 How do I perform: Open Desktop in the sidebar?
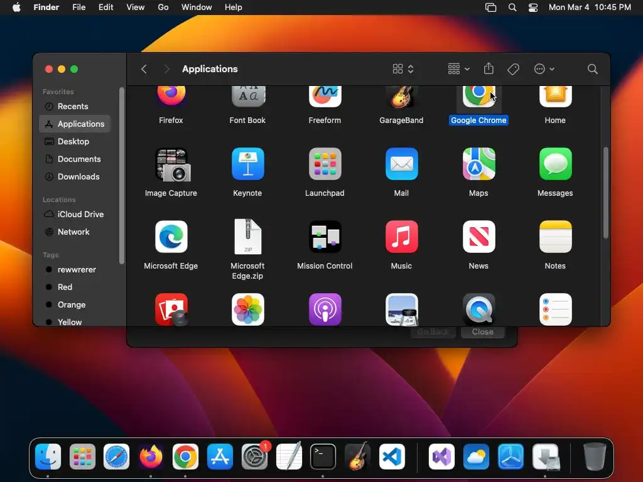pyautogui.click(x=74, y=141)
